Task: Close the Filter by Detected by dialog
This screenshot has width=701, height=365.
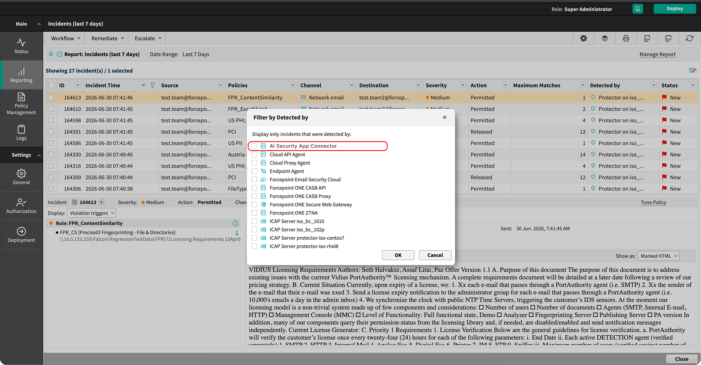Action: [445, 117]
